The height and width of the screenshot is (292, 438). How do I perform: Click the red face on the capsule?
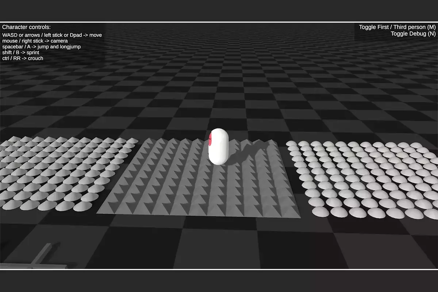click(x=210, y=139)
